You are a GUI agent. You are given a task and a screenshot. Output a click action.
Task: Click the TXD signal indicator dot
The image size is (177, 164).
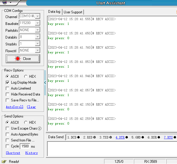pyautogui.click(x=111, y=137)
